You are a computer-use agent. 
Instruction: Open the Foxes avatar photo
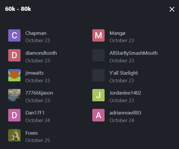14,135
